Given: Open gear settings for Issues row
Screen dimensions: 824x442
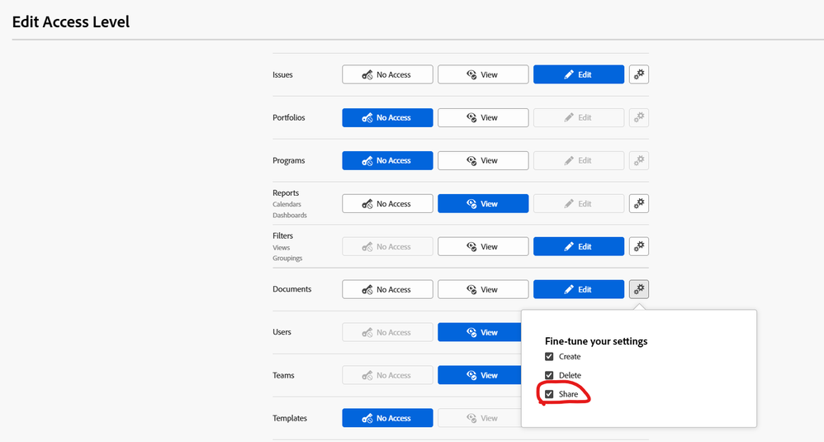Looking at the screenshot, I should (638, 74).
